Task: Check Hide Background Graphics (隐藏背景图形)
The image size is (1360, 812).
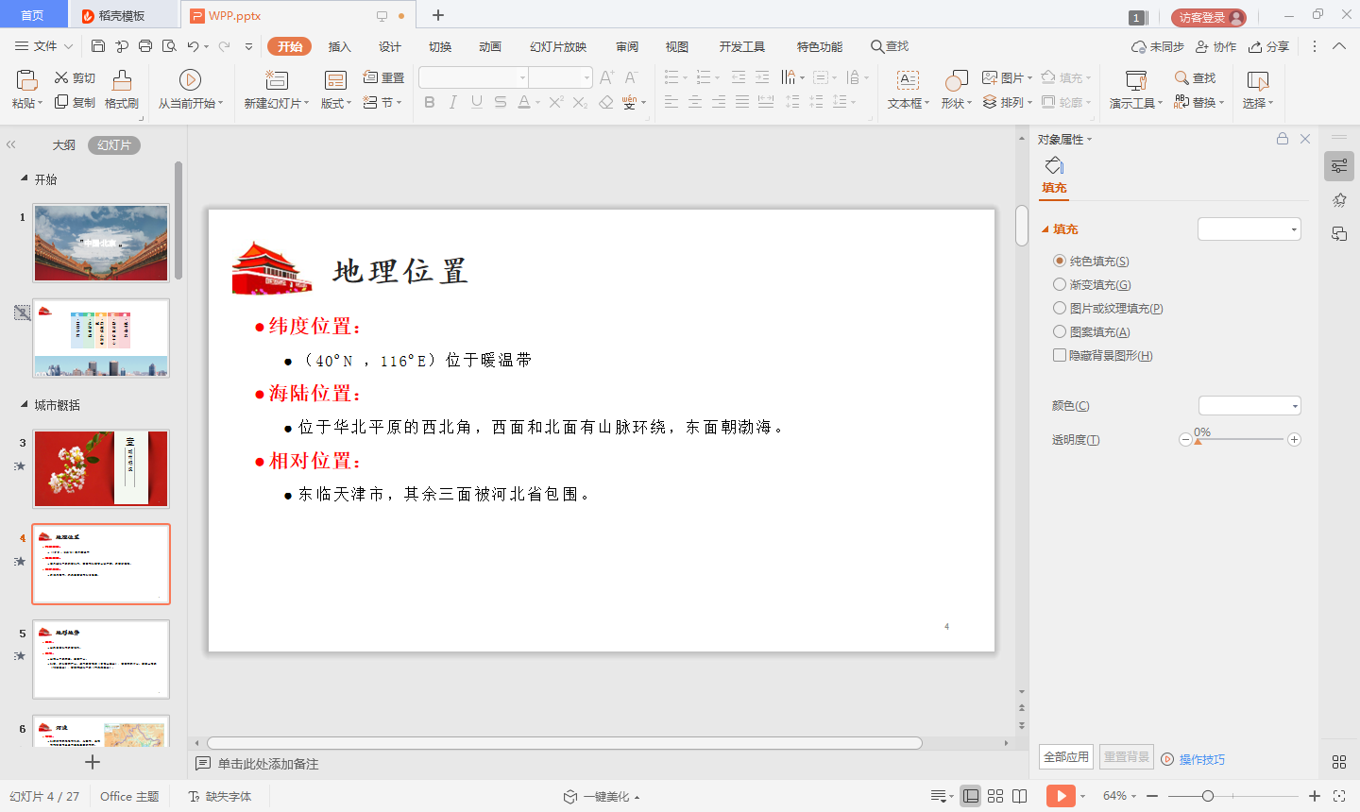Action: click(1060, 355)
